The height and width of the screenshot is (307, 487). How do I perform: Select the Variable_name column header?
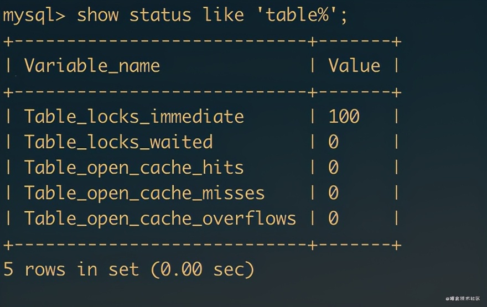click(x=92, y=66)
